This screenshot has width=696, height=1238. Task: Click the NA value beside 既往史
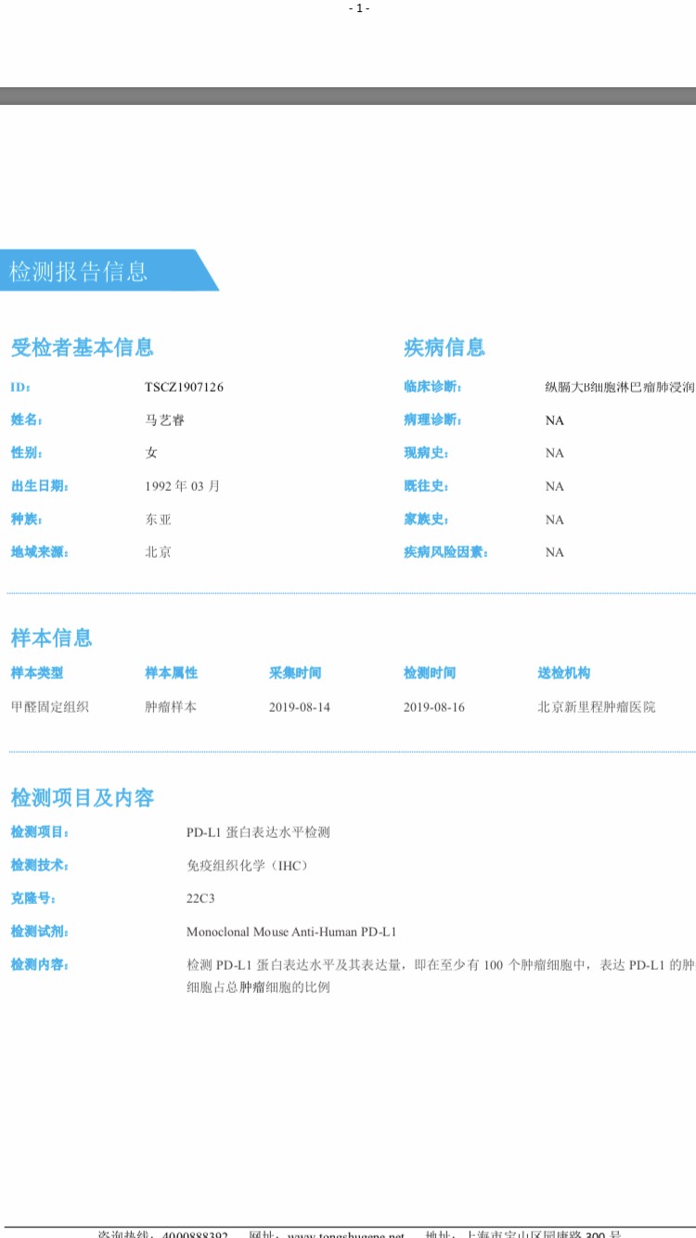tap(555, 486)
